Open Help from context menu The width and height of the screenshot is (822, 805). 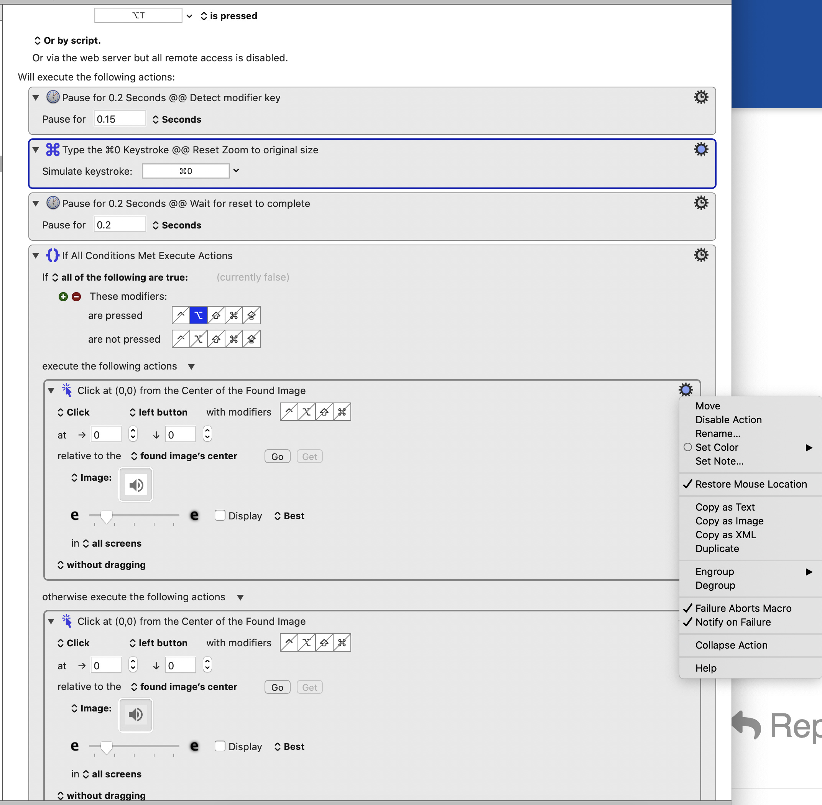(706, 668)
